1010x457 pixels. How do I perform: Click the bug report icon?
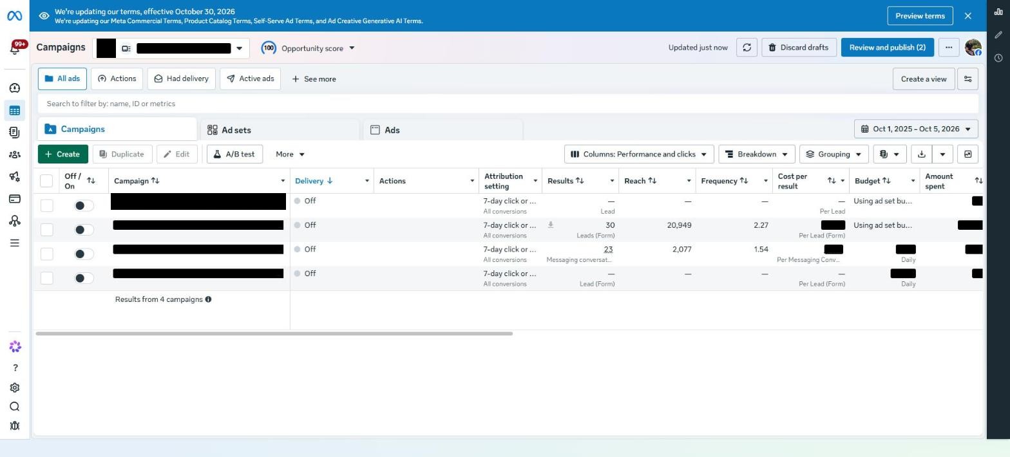(15, 426)
